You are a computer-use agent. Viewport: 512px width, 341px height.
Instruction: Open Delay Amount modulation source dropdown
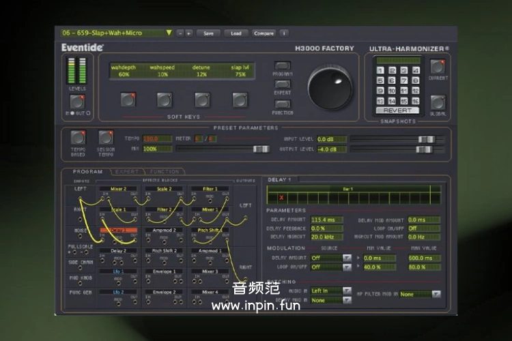click(347, 258)
